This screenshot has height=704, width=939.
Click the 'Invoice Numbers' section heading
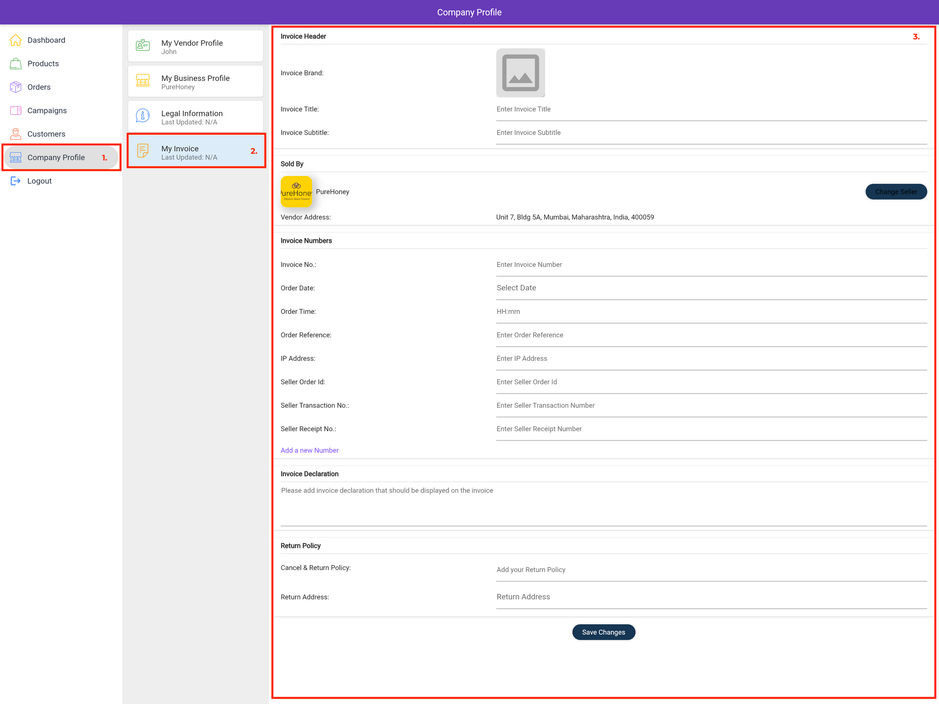(306, 241)
